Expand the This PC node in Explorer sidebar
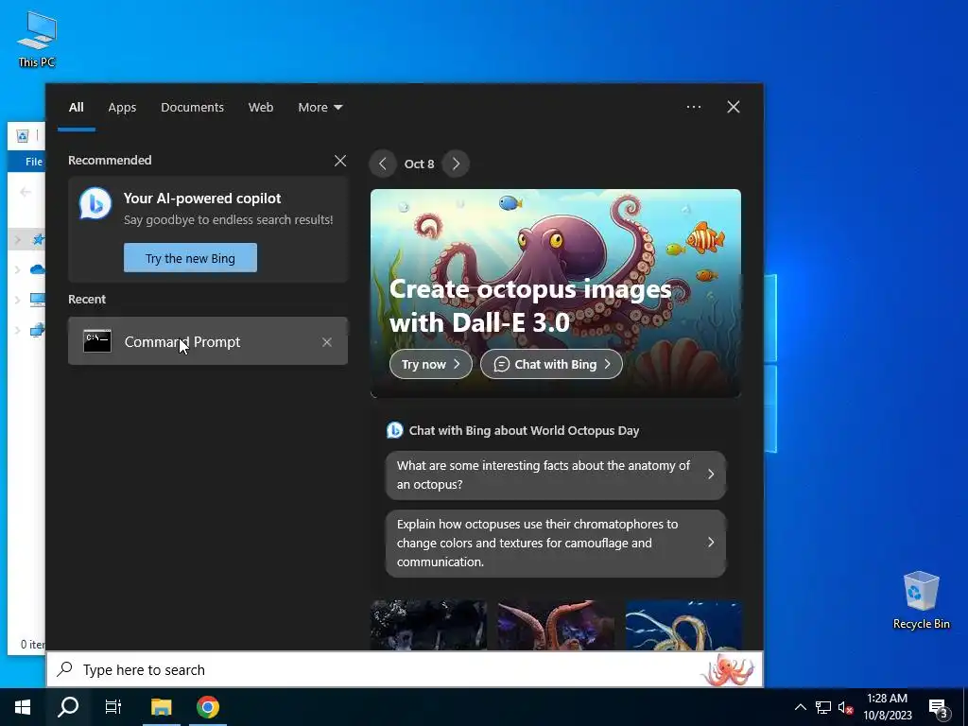 17,300
